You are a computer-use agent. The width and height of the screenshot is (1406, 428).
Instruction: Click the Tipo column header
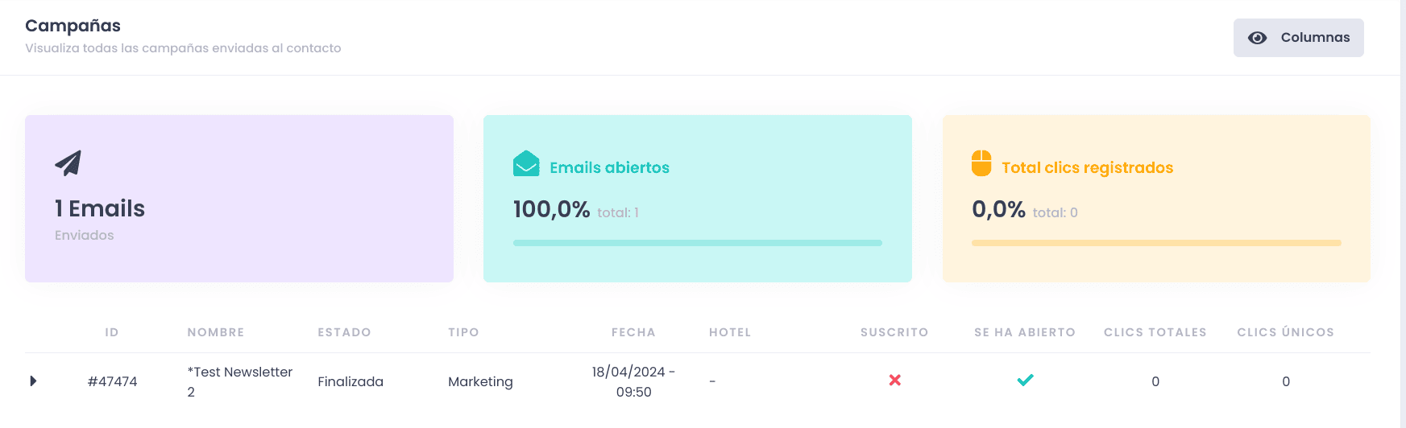coord(463,332)
